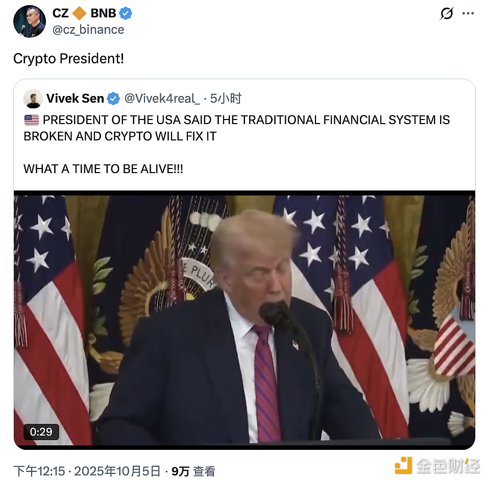Viewport: 486px width, 480px height.
Task: Click the Grok slash-circle icon
Action: (446, 13)
